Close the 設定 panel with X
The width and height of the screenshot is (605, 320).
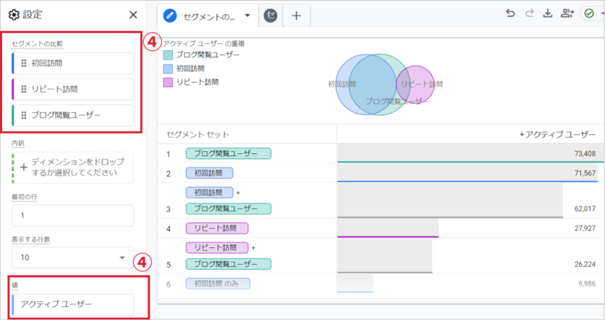pyautogui.click(x=133, y=14)
